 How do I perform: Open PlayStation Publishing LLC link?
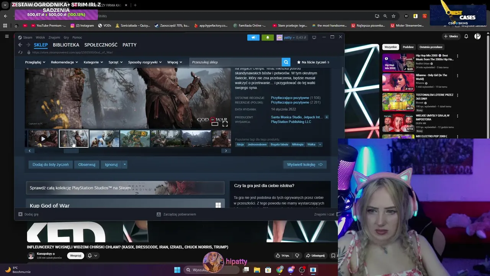(291, 122)
